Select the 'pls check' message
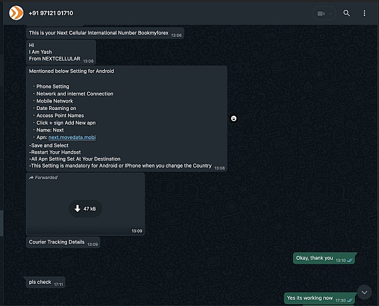This screenshot has width=379, height=306. tap(45, 283)
